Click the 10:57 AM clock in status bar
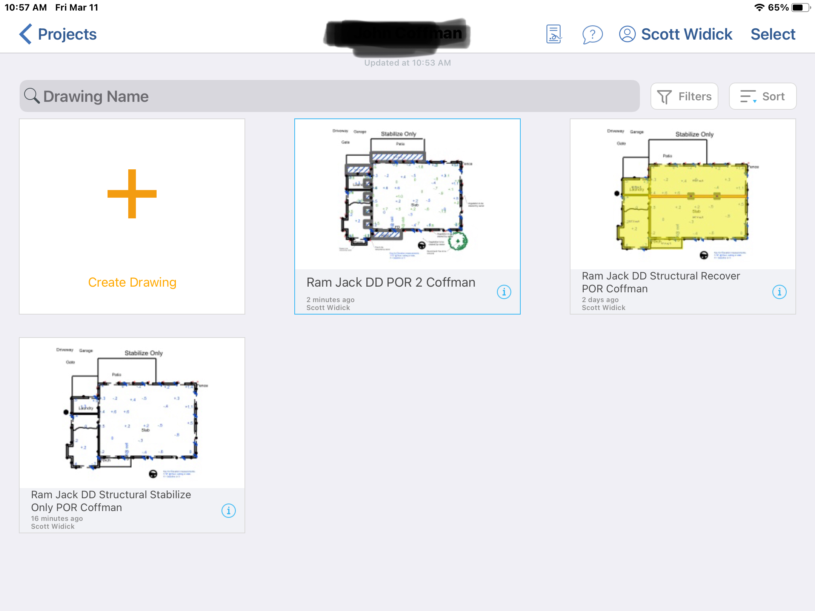Screen dimensions: 815x611 26,8
